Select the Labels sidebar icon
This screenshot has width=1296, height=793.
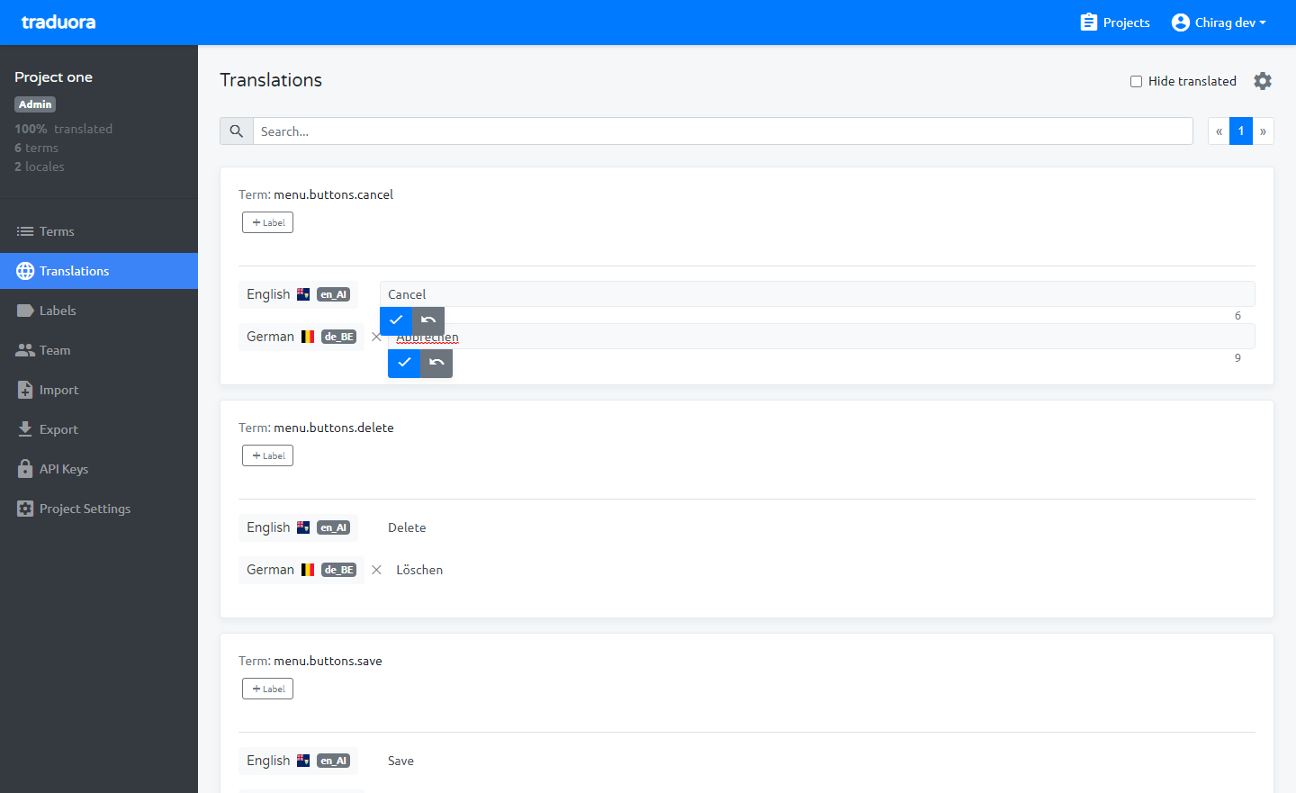tap(26, 311)
